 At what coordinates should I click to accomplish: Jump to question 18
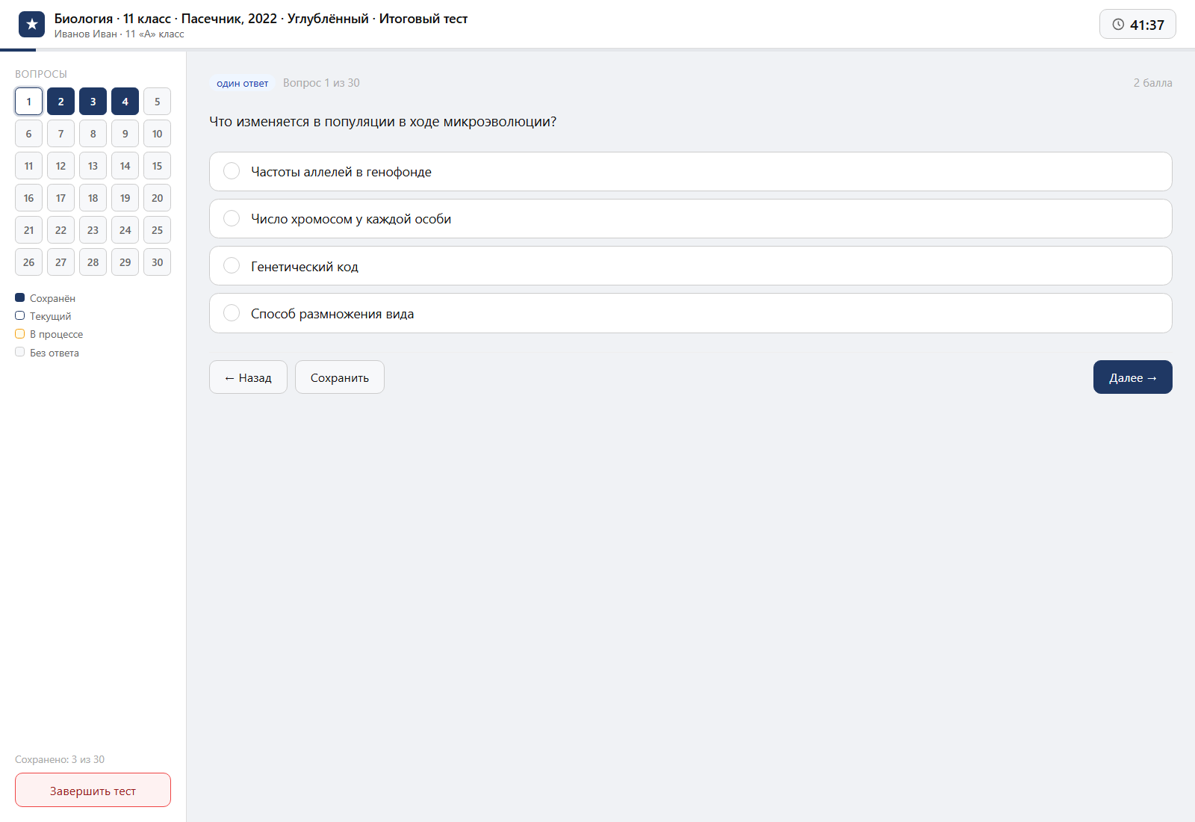(x=93, y=198)
